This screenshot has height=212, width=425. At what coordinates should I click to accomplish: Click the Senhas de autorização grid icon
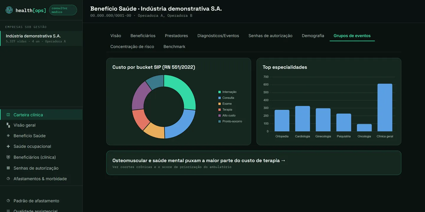[x=8, y=168]
